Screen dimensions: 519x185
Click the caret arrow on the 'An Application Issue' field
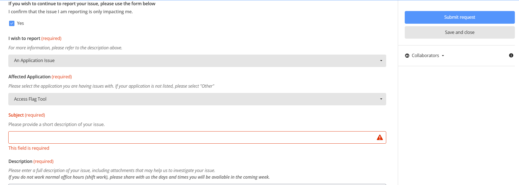381,61
